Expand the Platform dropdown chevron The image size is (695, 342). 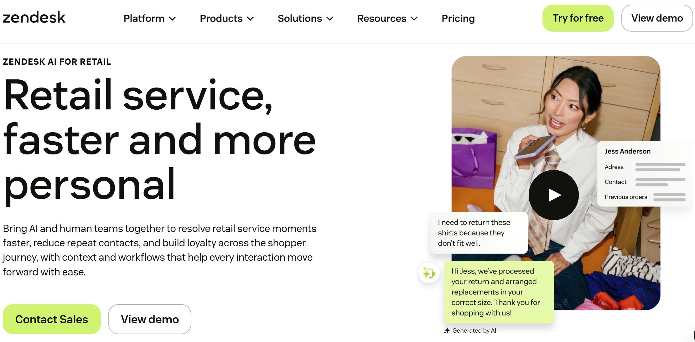173,19
